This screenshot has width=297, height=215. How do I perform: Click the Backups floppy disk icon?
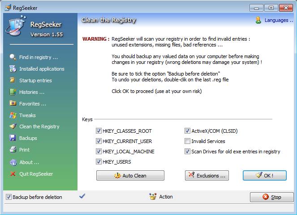tap(13, 138)
